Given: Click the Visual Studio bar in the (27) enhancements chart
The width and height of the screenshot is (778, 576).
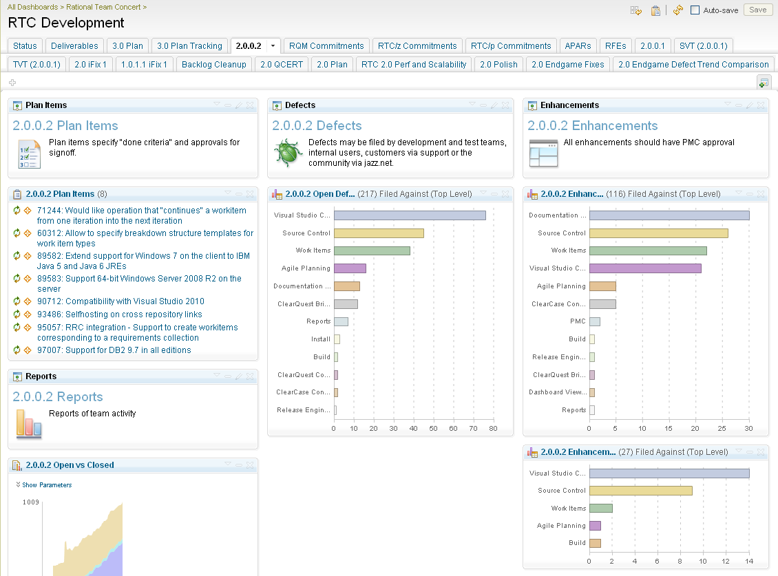Looking at the screenshot, I should (669, 473).
